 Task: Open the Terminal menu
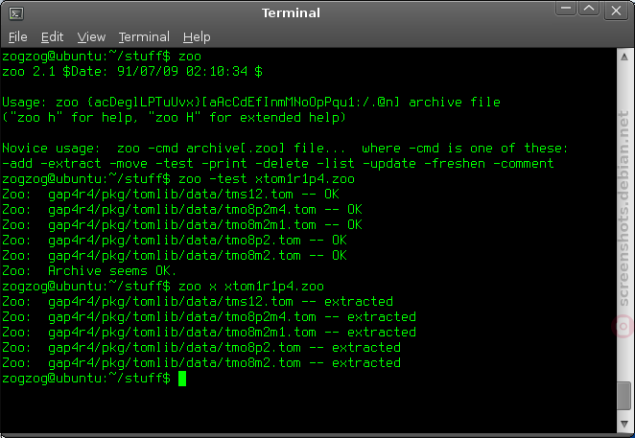click(x=144, y=37)
